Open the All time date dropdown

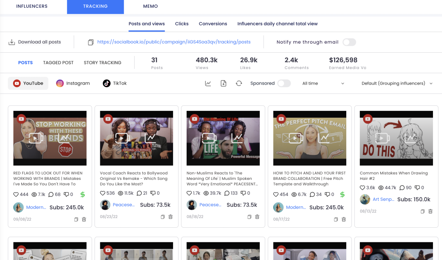[323, 83]
